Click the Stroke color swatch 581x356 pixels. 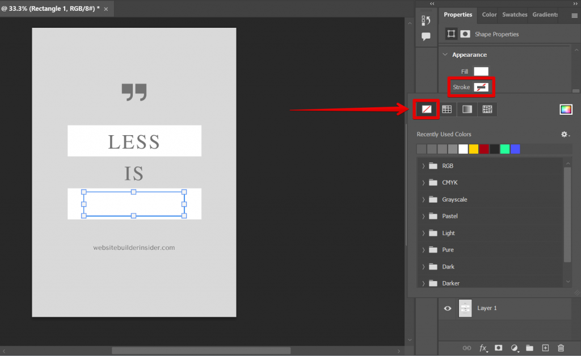pos(481,87)
